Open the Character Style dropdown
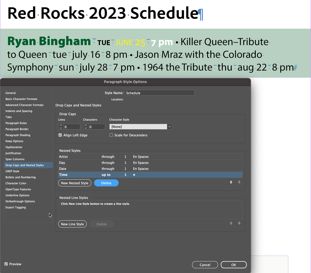The height and width of the screenshot is (273, 311). [170, 127]
